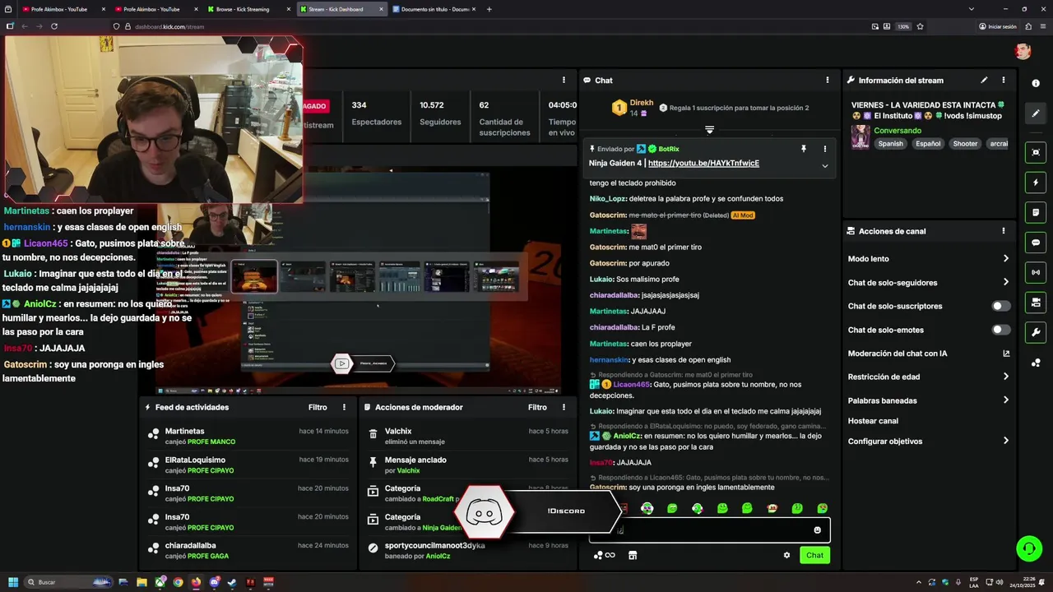
Task: Reload page with browser refresh button
Action: (x=54, y=26)
